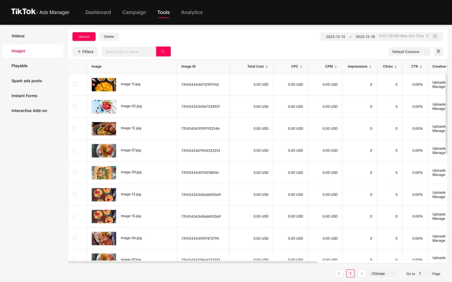Toggle the select-all checkbox in table header

click(x=75, y=67)
